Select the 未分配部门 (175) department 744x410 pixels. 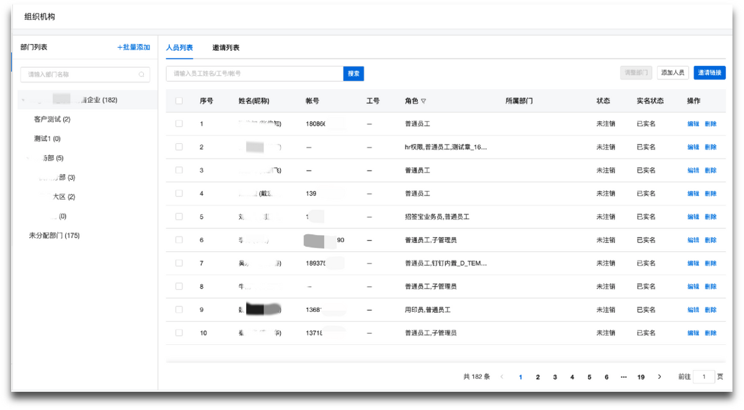(x=55, y=236)
